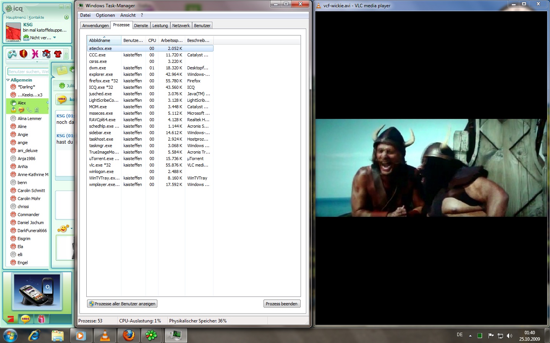Open Ansicht menu in Task-Manager
The height and width of the screenshot is (343, 550).
(x=128, y=15)
